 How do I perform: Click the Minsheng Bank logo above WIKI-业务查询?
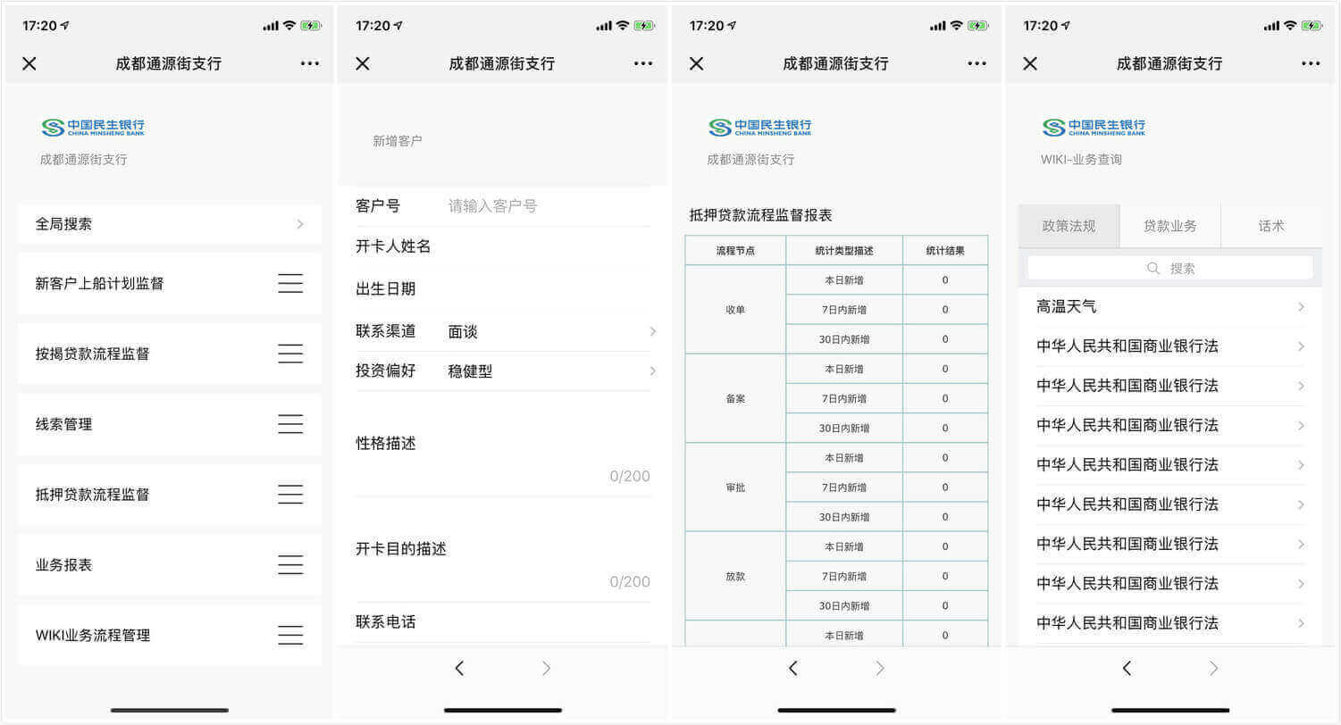pos(1094,127)
